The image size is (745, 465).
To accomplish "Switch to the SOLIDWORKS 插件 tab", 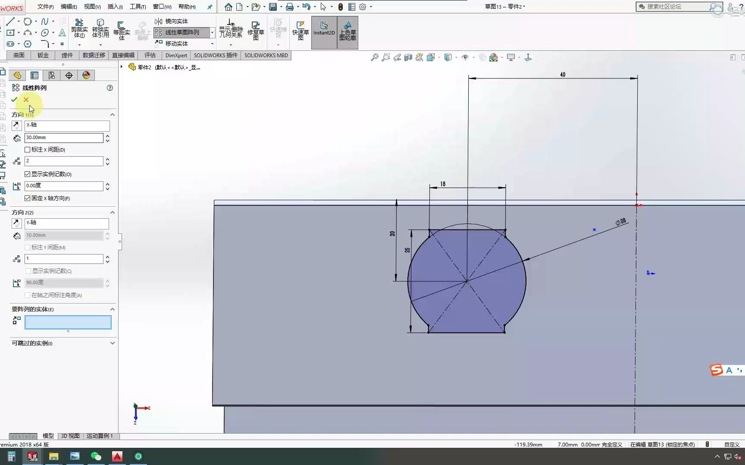I will click(x=216, y=55).
